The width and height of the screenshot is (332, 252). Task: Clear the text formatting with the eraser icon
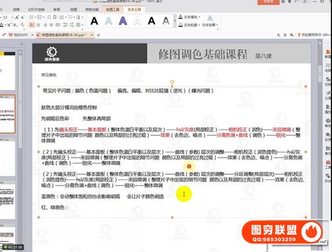(x=23, y=25)
